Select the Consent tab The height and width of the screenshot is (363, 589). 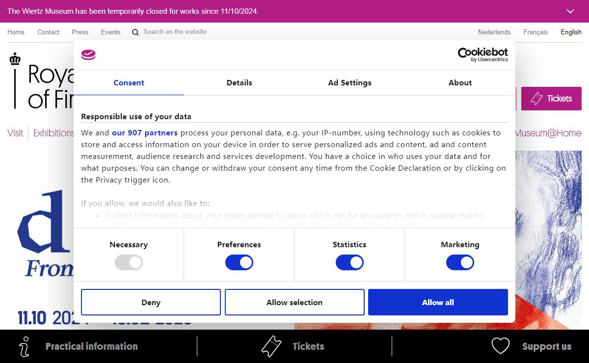(129, 83)
